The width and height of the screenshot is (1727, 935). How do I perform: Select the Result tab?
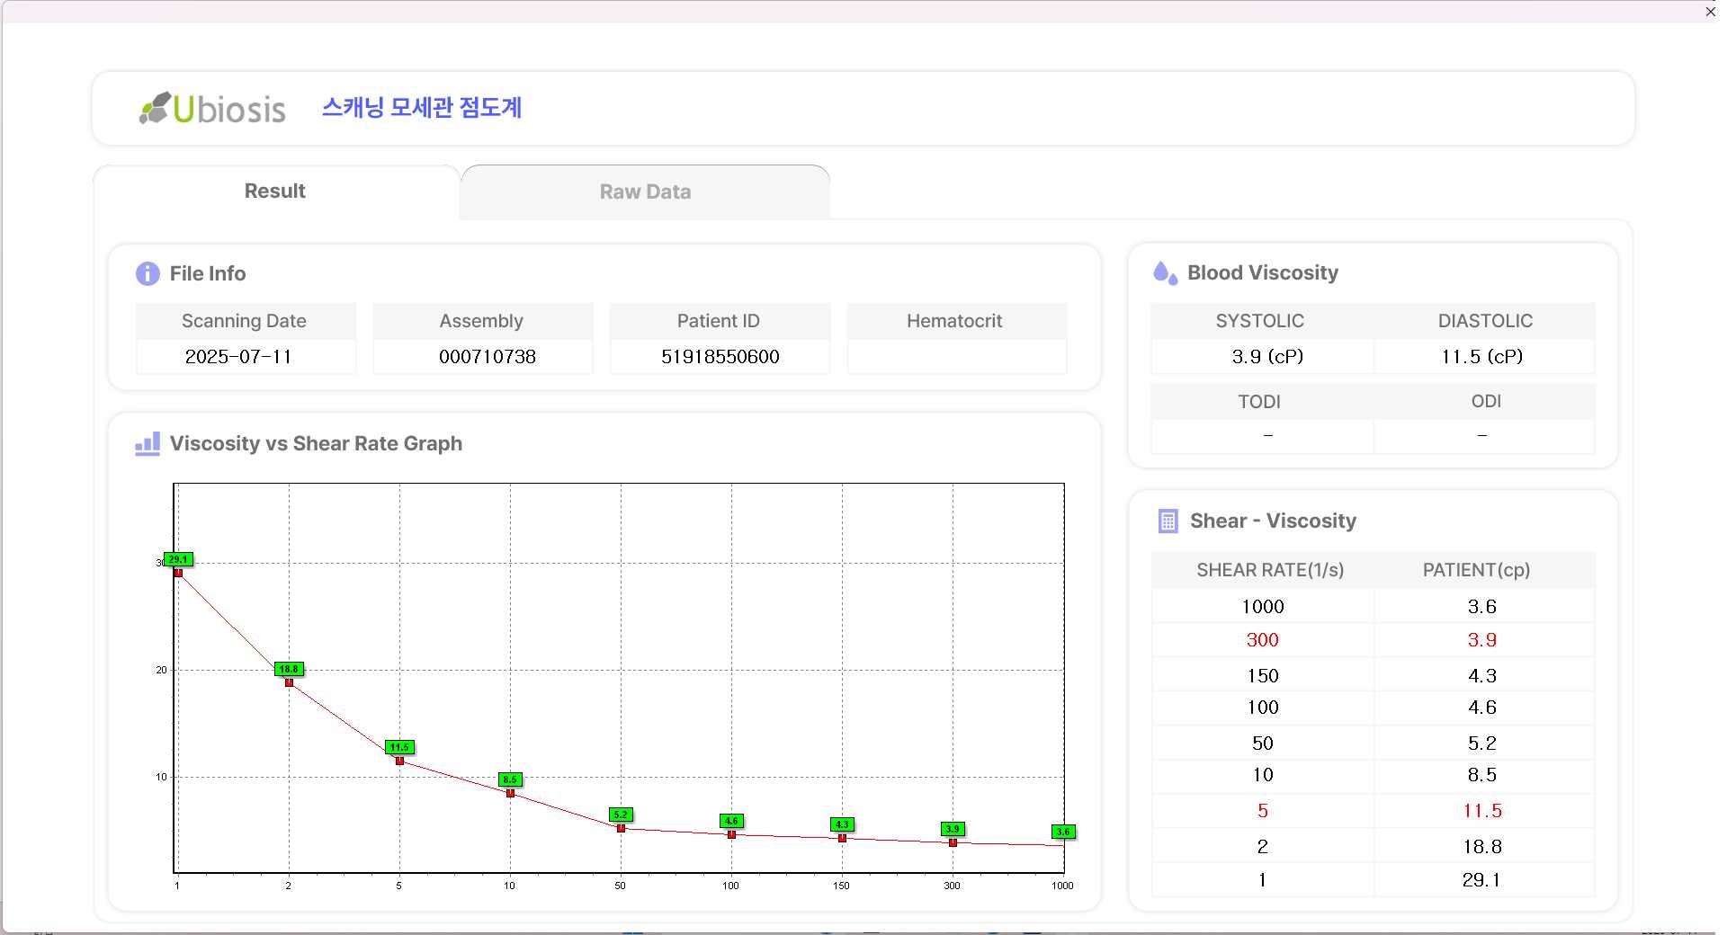pos(275,191)
